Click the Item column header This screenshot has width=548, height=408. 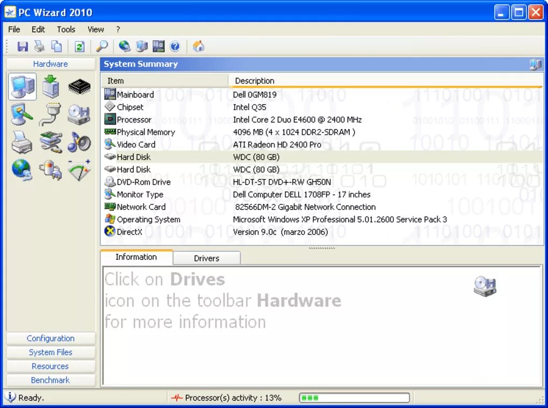pyautogui.click(x=165, y=81)
